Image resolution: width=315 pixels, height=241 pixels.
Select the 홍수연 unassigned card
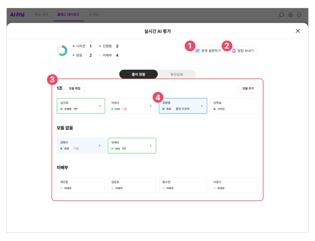tap(183, 185)
